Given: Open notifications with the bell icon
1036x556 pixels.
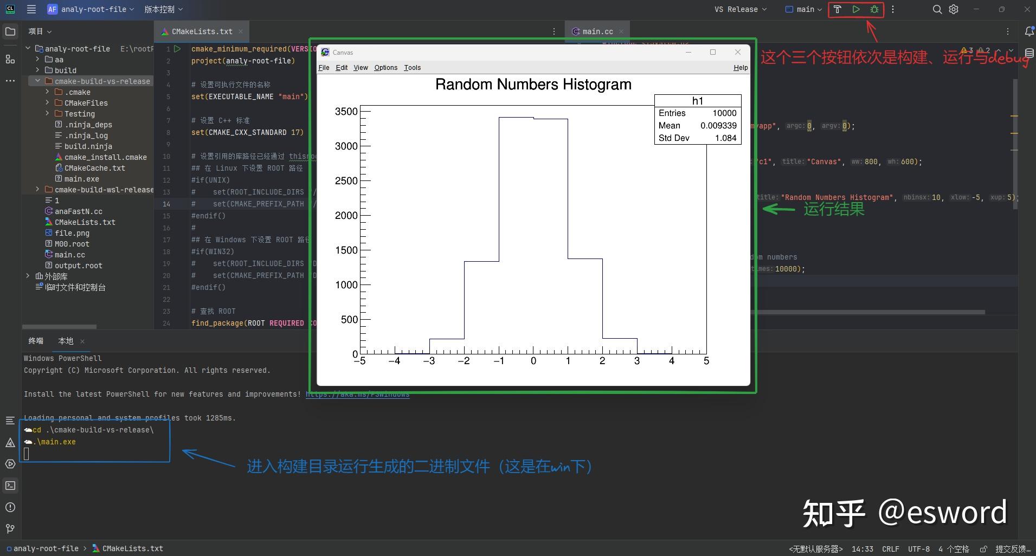Looking at the screenshot, I should click(1029, 31).
